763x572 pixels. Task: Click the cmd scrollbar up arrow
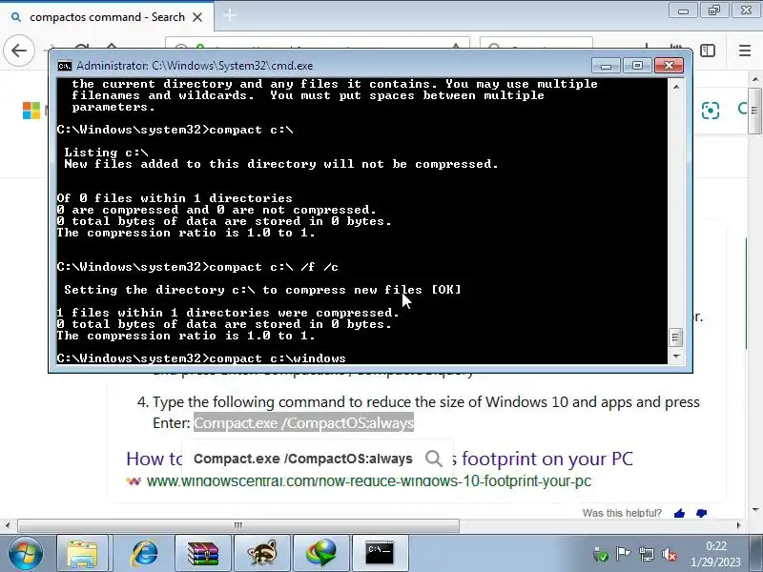[676, 87]
